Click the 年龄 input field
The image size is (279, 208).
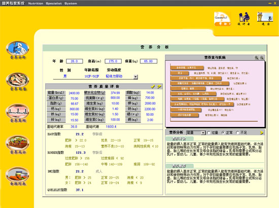tap(75, 61)
